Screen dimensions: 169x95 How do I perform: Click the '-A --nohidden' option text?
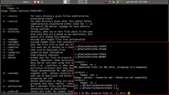click(10, 42)
